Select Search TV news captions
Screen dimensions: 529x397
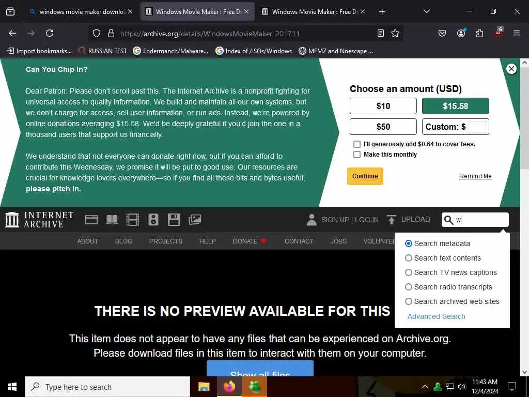click(x=408, y=272)
